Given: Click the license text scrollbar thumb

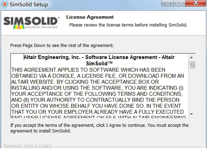Looking at the screenshot, I should pos(191,65).
